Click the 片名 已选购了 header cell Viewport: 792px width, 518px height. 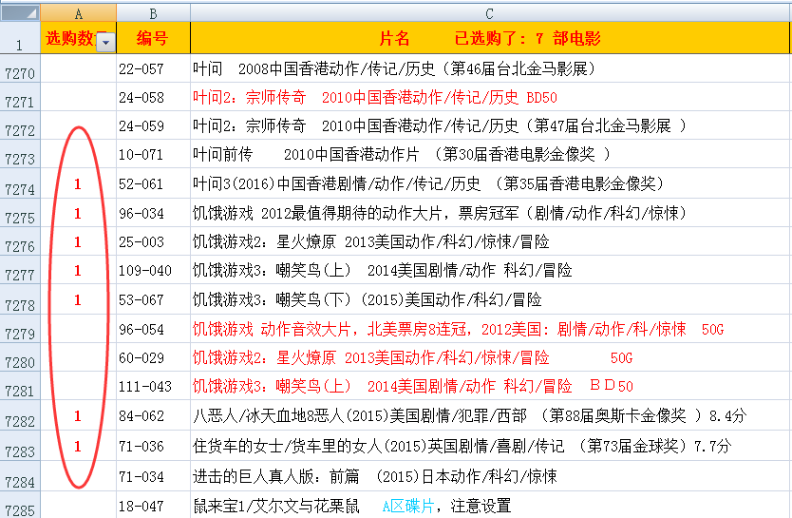(489, 38)
